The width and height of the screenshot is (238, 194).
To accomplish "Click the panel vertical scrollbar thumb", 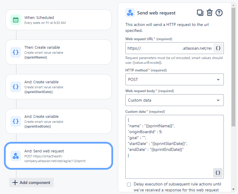I will [x=233, y=67].
